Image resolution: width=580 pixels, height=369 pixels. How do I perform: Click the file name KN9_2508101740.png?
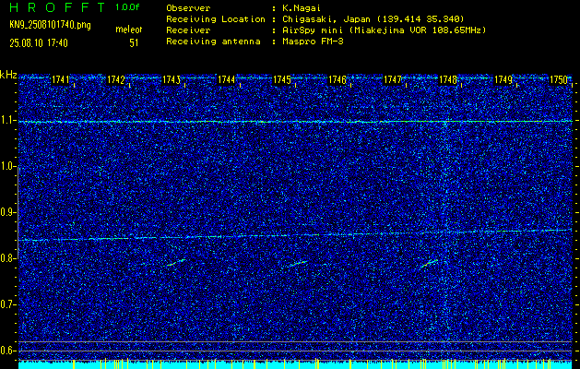point(50,26)
